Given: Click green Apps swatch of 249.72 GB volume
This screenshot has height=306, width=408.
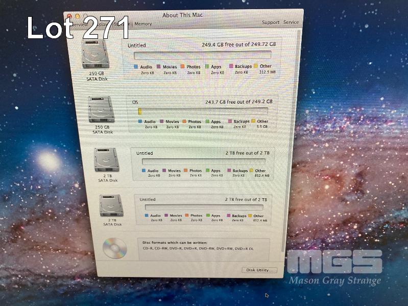Looking at the screenshot, I should 207,66.
